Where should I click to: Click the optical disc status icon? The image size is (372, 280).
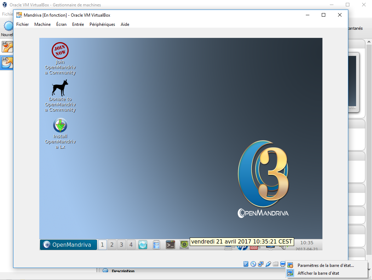pyautogui.click(x=253, y=264)
